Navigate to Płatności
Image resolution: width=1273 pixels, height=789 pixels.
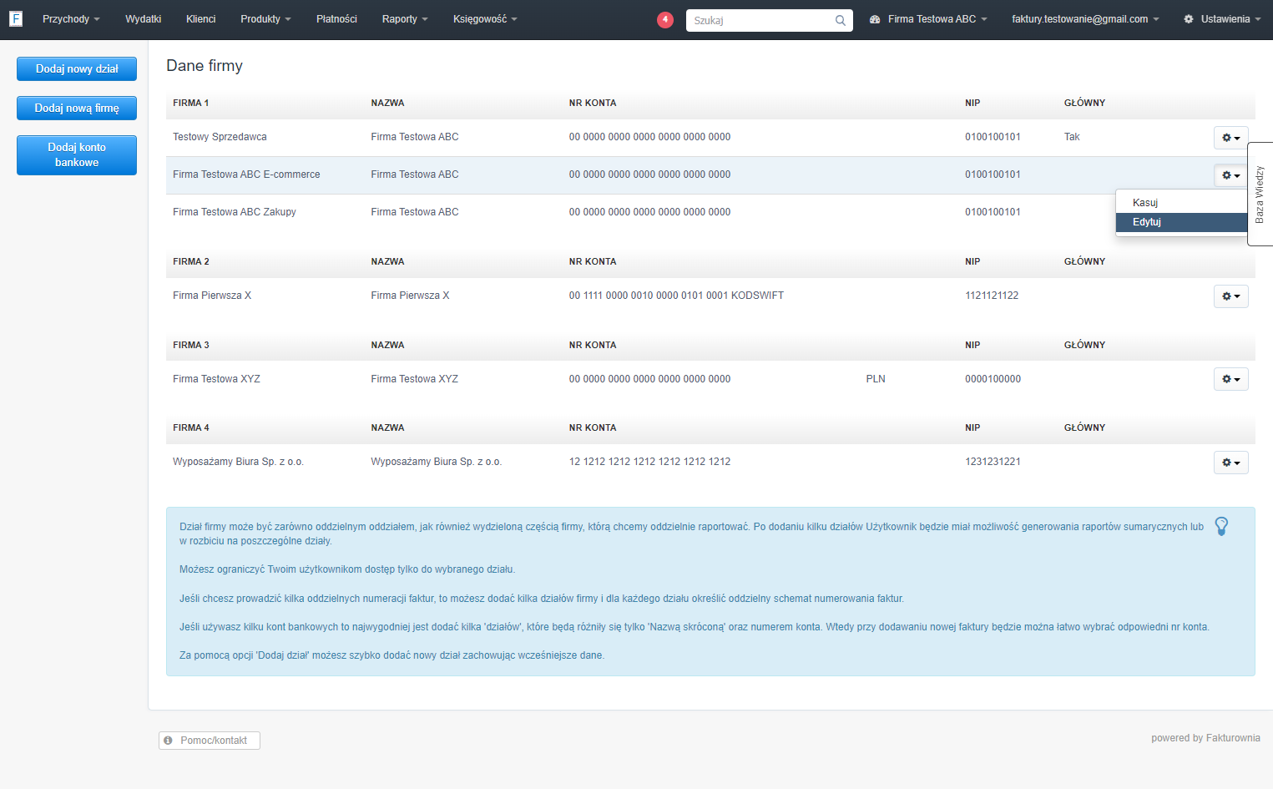coord(336,19)
